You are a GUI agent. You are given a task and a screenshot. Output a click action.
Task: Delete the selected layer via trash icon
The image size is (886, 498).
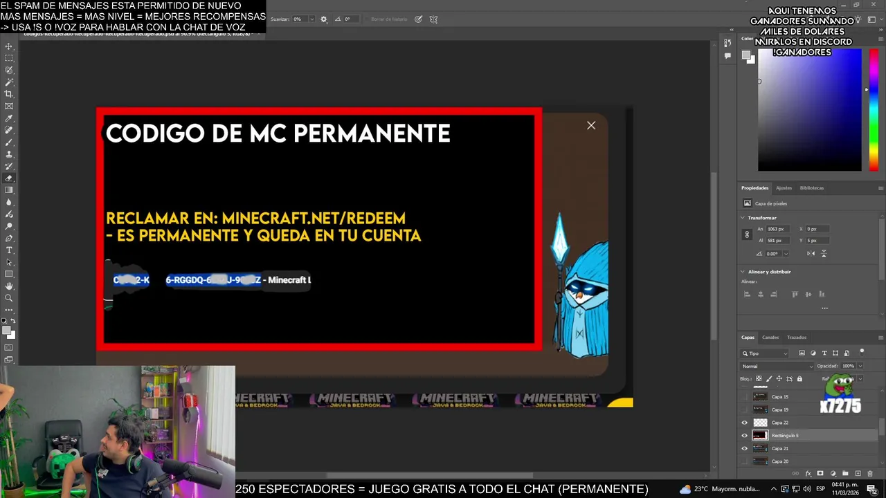click(x=870, y=473)
